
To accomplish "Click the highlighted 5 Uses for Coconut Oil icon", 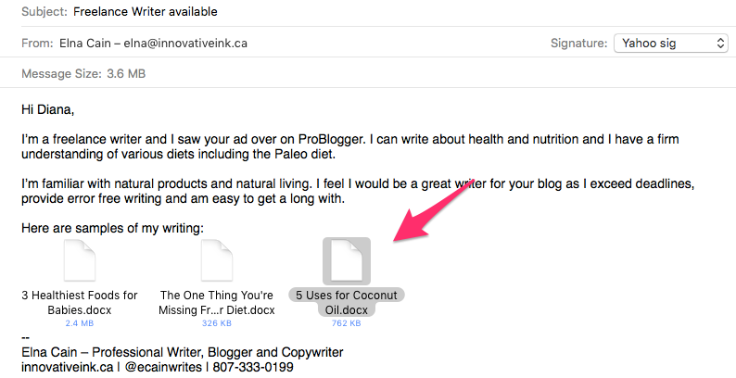I will click(x=346, y=261).
